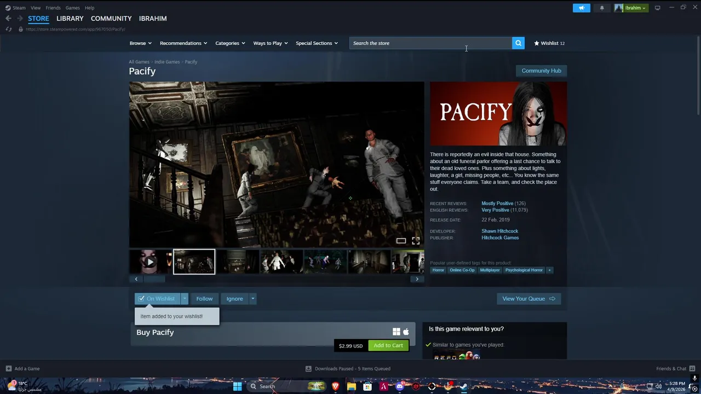Open the Mostly Positive recent reviews
The image size is (701, 394).
click(x=497, y=204)
